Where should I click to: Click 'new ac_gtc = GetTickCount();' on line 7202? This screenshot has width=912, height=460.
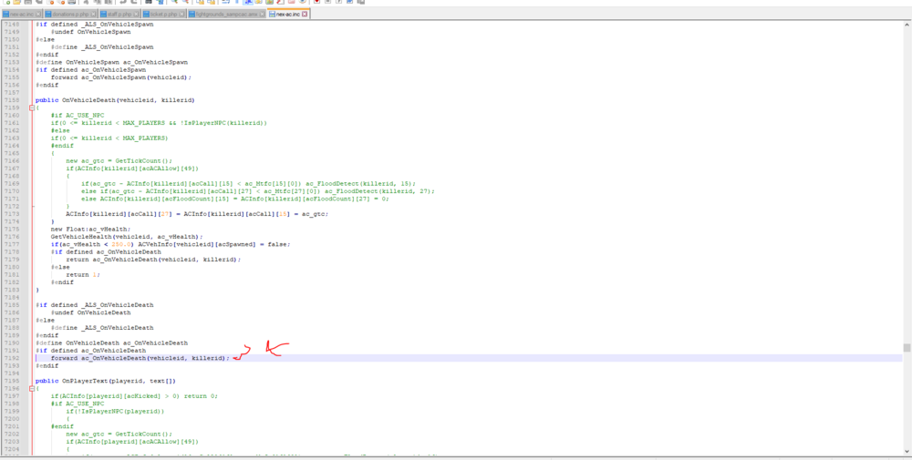119,434
